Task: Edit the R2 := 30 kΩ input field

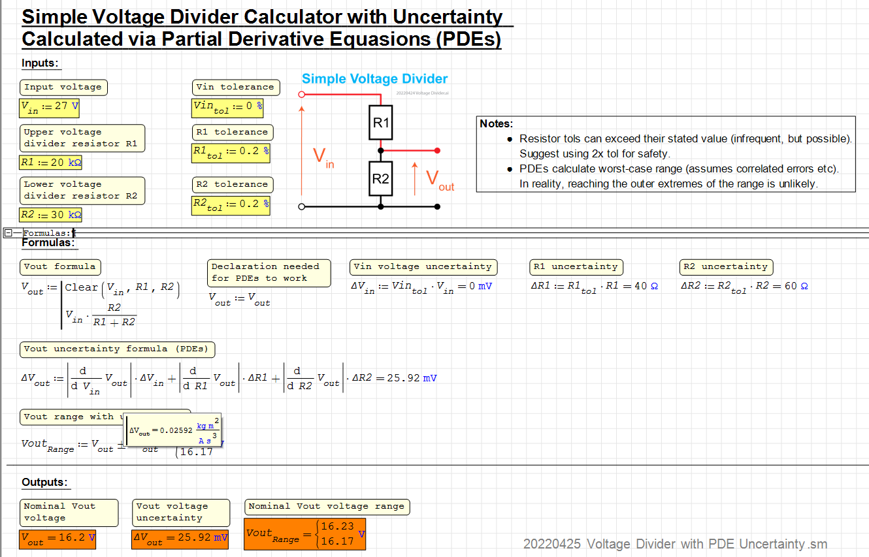Action: coord(50,214)
